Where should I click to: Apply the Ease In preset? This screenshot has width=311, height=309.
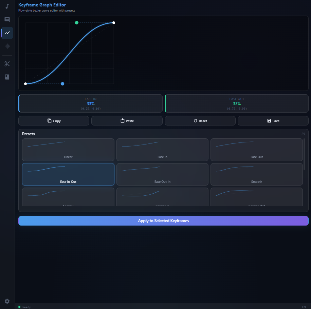coord(162,150)
